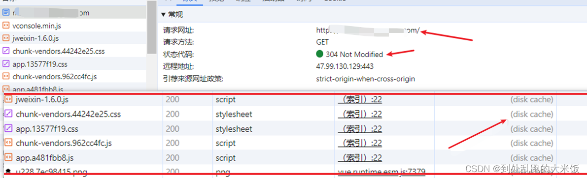This screenshot has width=587, height=178.
Task: Click the remote address 47.99.130.129:443
Action: [345, 66]
